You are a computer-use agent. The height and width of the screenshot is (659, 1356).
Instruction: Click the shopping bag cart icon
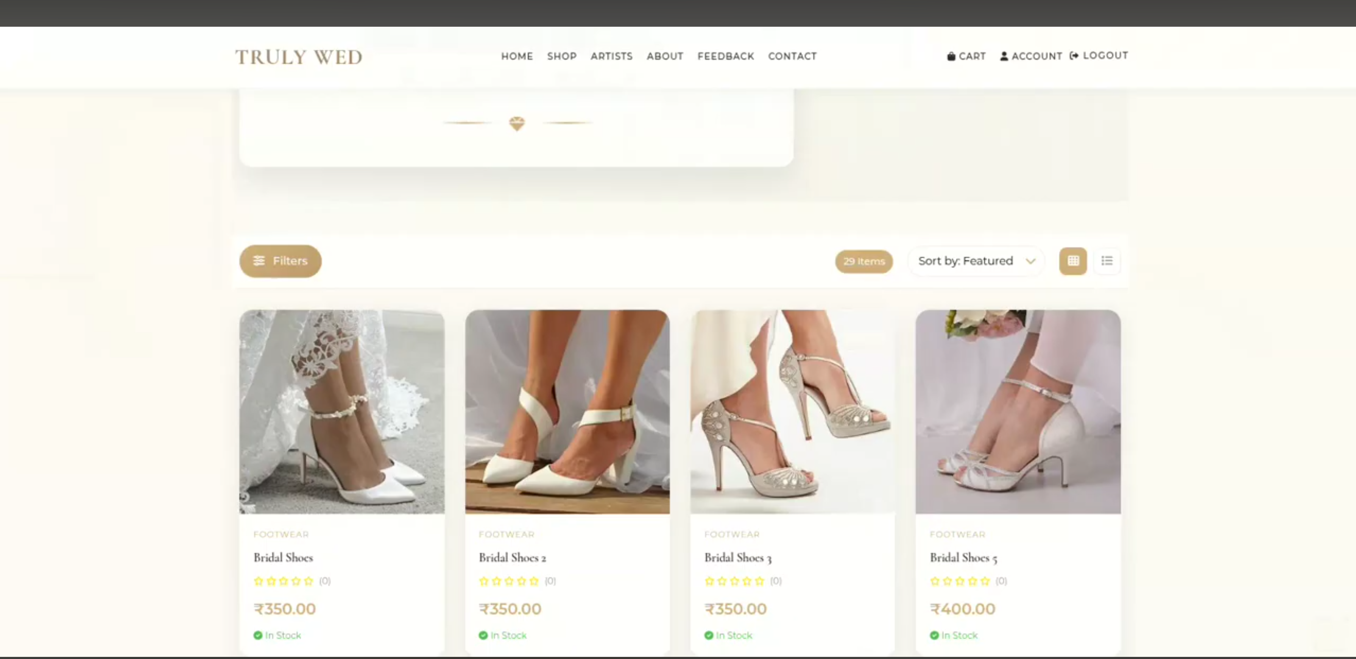tap(951, 56)
